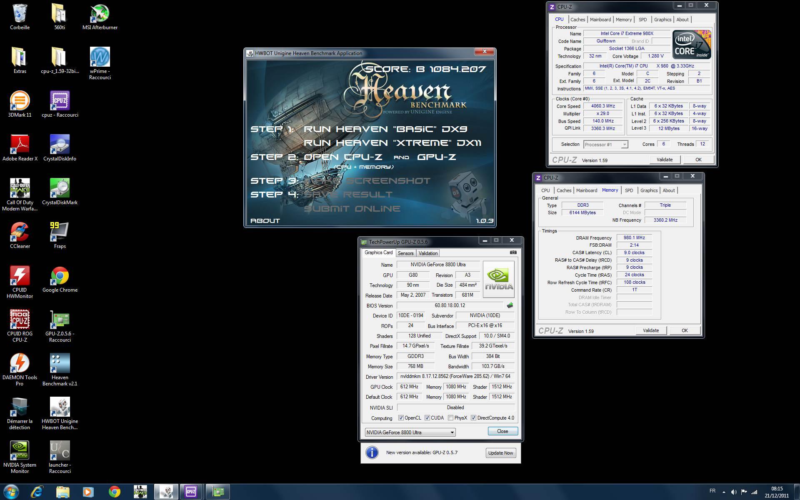The width and height of the screenshot is (800, 500).
Task: Toggle DirectCompute 4.0 checkbox
Action: coord(473,418)
